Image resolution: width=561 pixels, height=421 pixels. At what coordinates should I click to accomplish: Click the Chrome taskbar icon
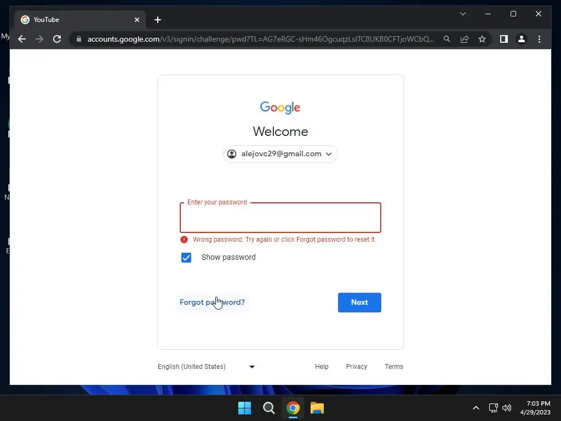(x=293, y=408)
